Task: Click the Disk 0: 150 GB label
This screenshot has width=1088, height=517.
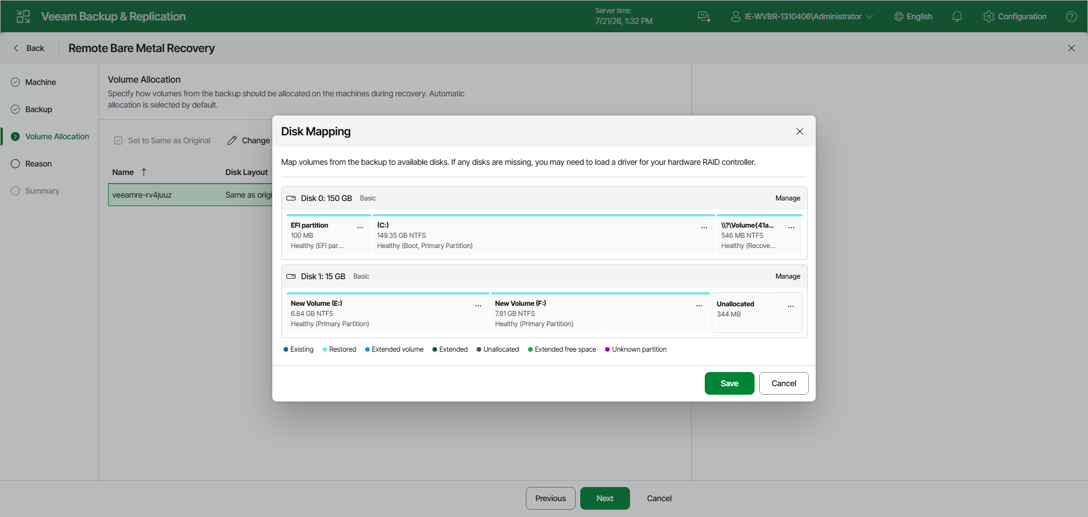Action: 327,198
